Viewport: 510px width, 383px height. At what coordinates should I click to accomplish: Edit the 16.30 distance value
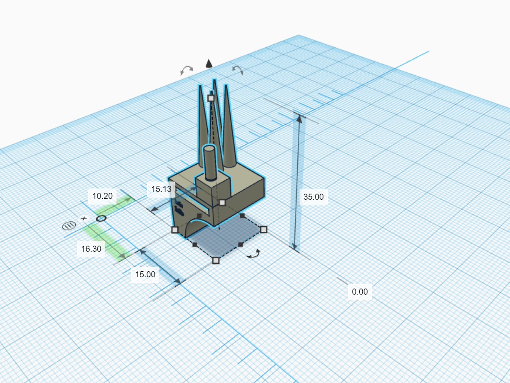pyautogui.click(x=91, y=249)
